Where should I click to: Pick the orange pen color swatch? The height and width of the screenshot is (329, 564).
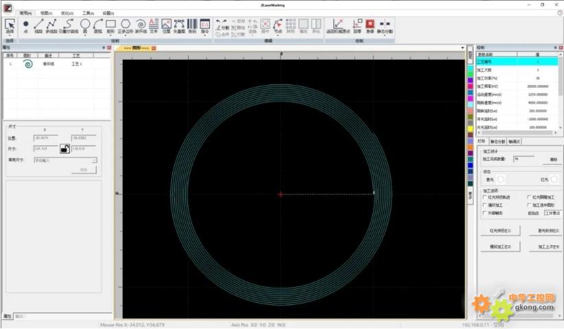point(470,147)
